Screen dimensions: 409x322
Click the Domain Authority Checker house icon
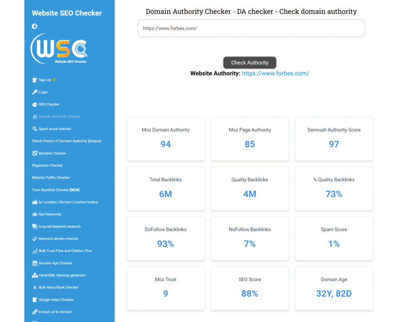[x=34, y=117]
